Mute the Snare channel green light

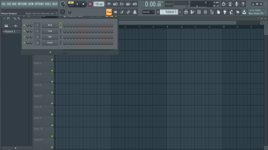click(x=24, y=43)
